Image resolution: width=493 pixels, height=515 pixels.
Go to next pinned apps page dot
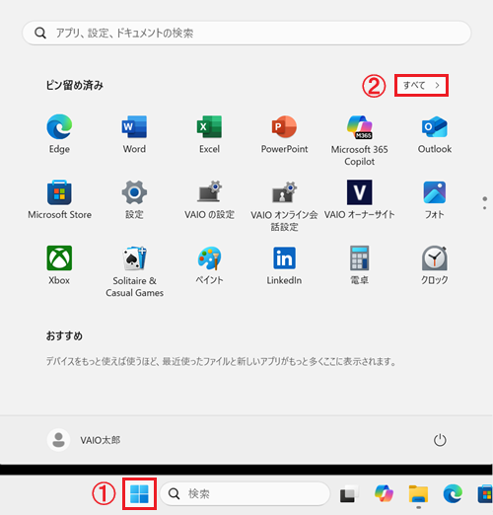[484, 208]
